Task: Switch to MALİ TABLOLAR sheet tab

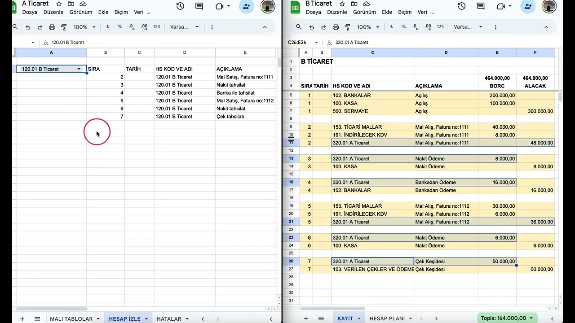Action: tap(71, 319)
